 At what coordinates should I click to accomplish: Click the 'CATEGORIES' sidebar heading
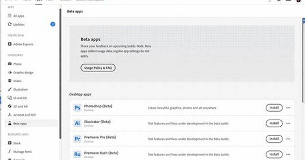[x=15, y=55]
